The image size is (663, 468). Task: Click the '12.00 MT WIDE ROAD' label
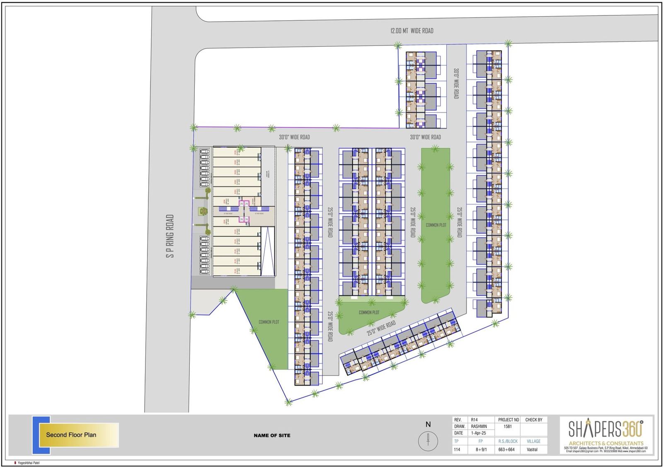coord(412,31)
